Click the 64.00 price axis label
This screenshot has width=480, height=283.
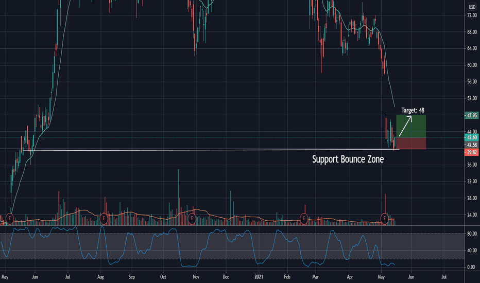click(x=472, y=48)
